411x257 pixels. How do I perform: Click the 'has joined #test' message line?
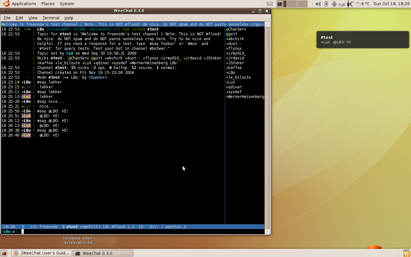[x=80, y=29]
